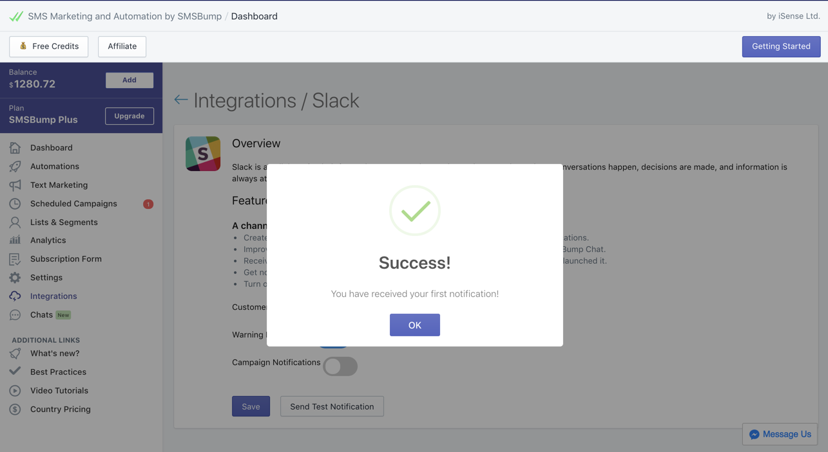Click the Balance amount $1280.72
The height and width of the screenshot is (452, 828).
[32, 84]
